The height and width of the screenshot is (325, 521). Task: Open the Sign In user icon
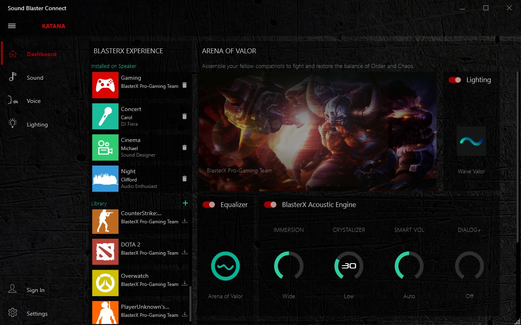13,289
